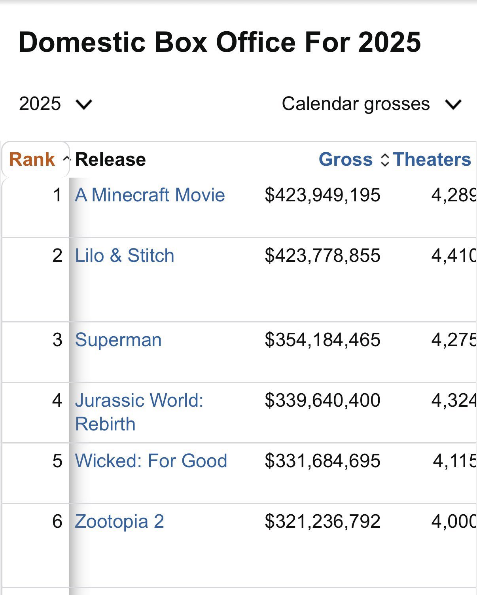This screenshot has height=595, width=477.
Task: Click the chevron beside Calendar grosses
Action: (453, 104)
